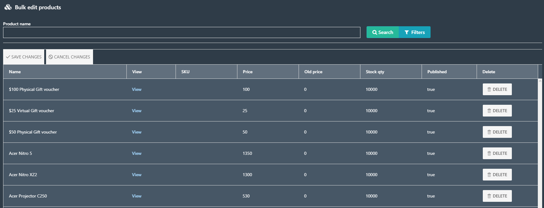Image resolution: width=544 pixels, height=208 pixels.
Task: Click price cell 50 for $50 voucher
Action: [x=268, y=132]
